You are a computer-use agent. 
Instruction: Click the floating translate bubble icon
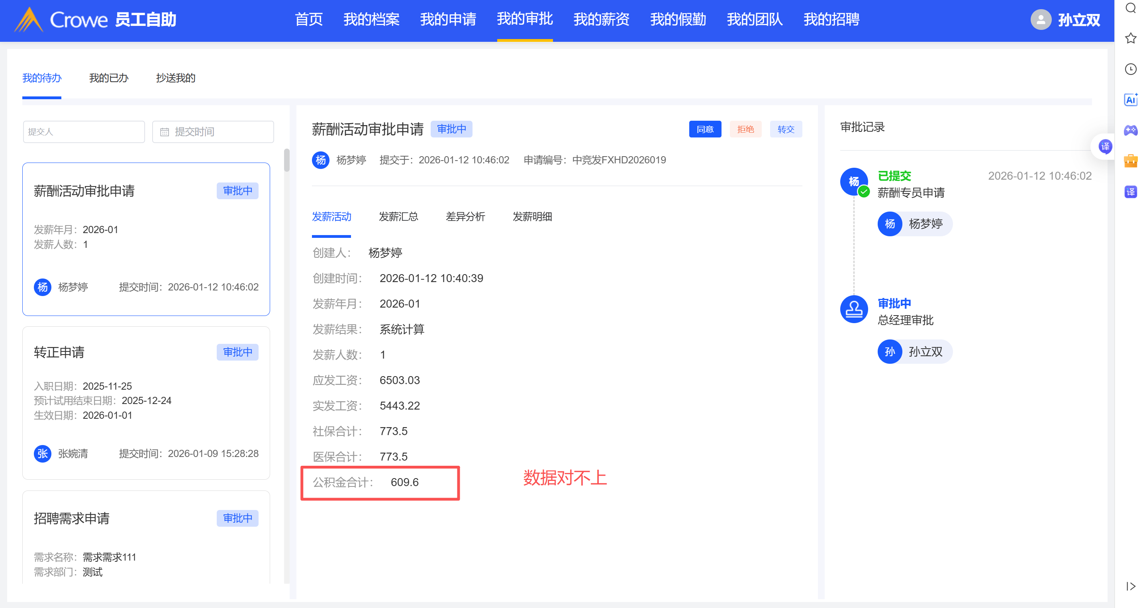(x=1105, y=147)
